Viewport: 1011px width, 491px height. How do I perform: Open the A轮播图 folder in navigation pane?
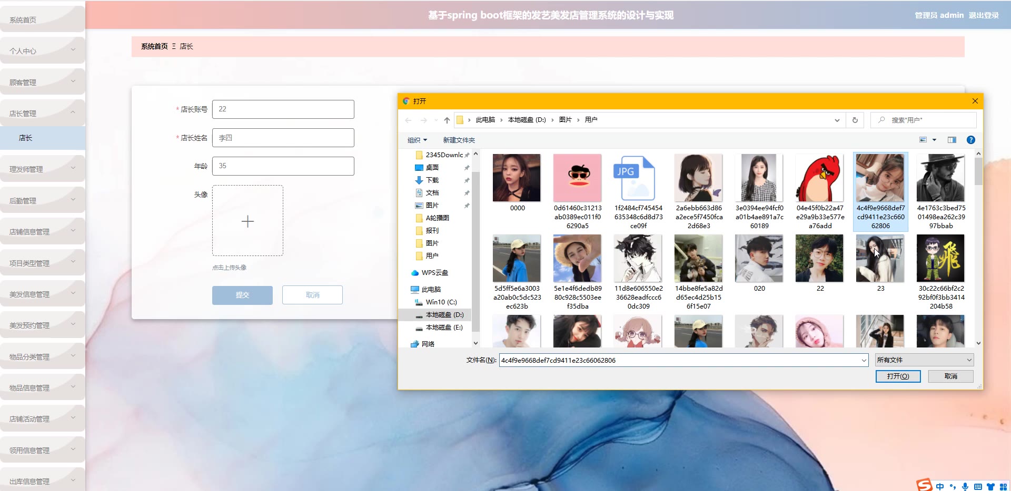click(432, 218)
